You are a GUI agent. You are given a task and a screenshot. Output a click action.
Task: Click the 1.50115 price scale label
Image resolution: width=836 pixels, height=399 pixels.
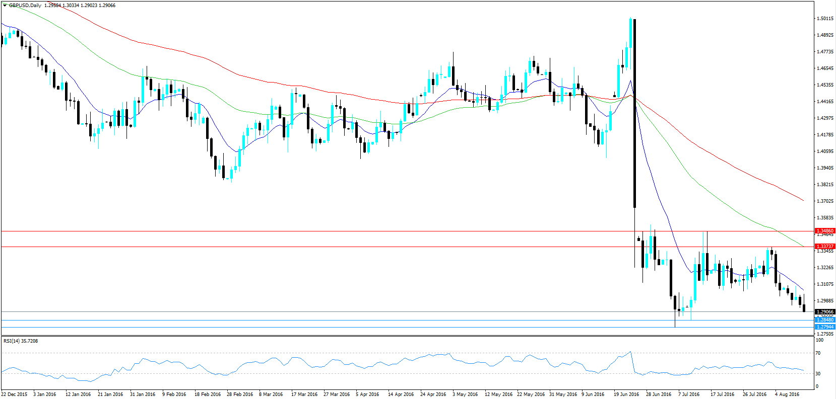825,19
